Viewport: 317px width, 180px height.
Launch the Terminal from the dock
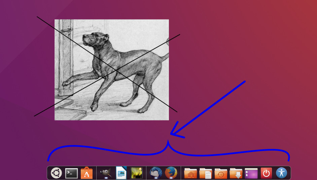point(71,173)
